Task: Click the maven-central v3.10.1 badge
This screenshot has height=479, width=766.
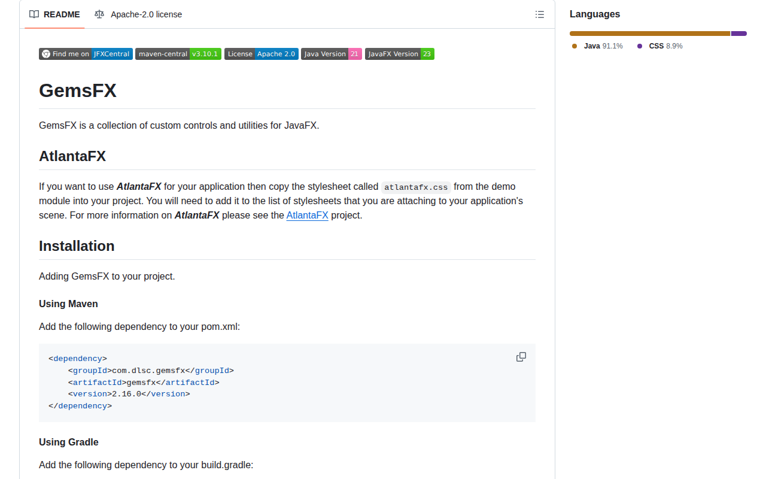Action: tap(178, 54)
